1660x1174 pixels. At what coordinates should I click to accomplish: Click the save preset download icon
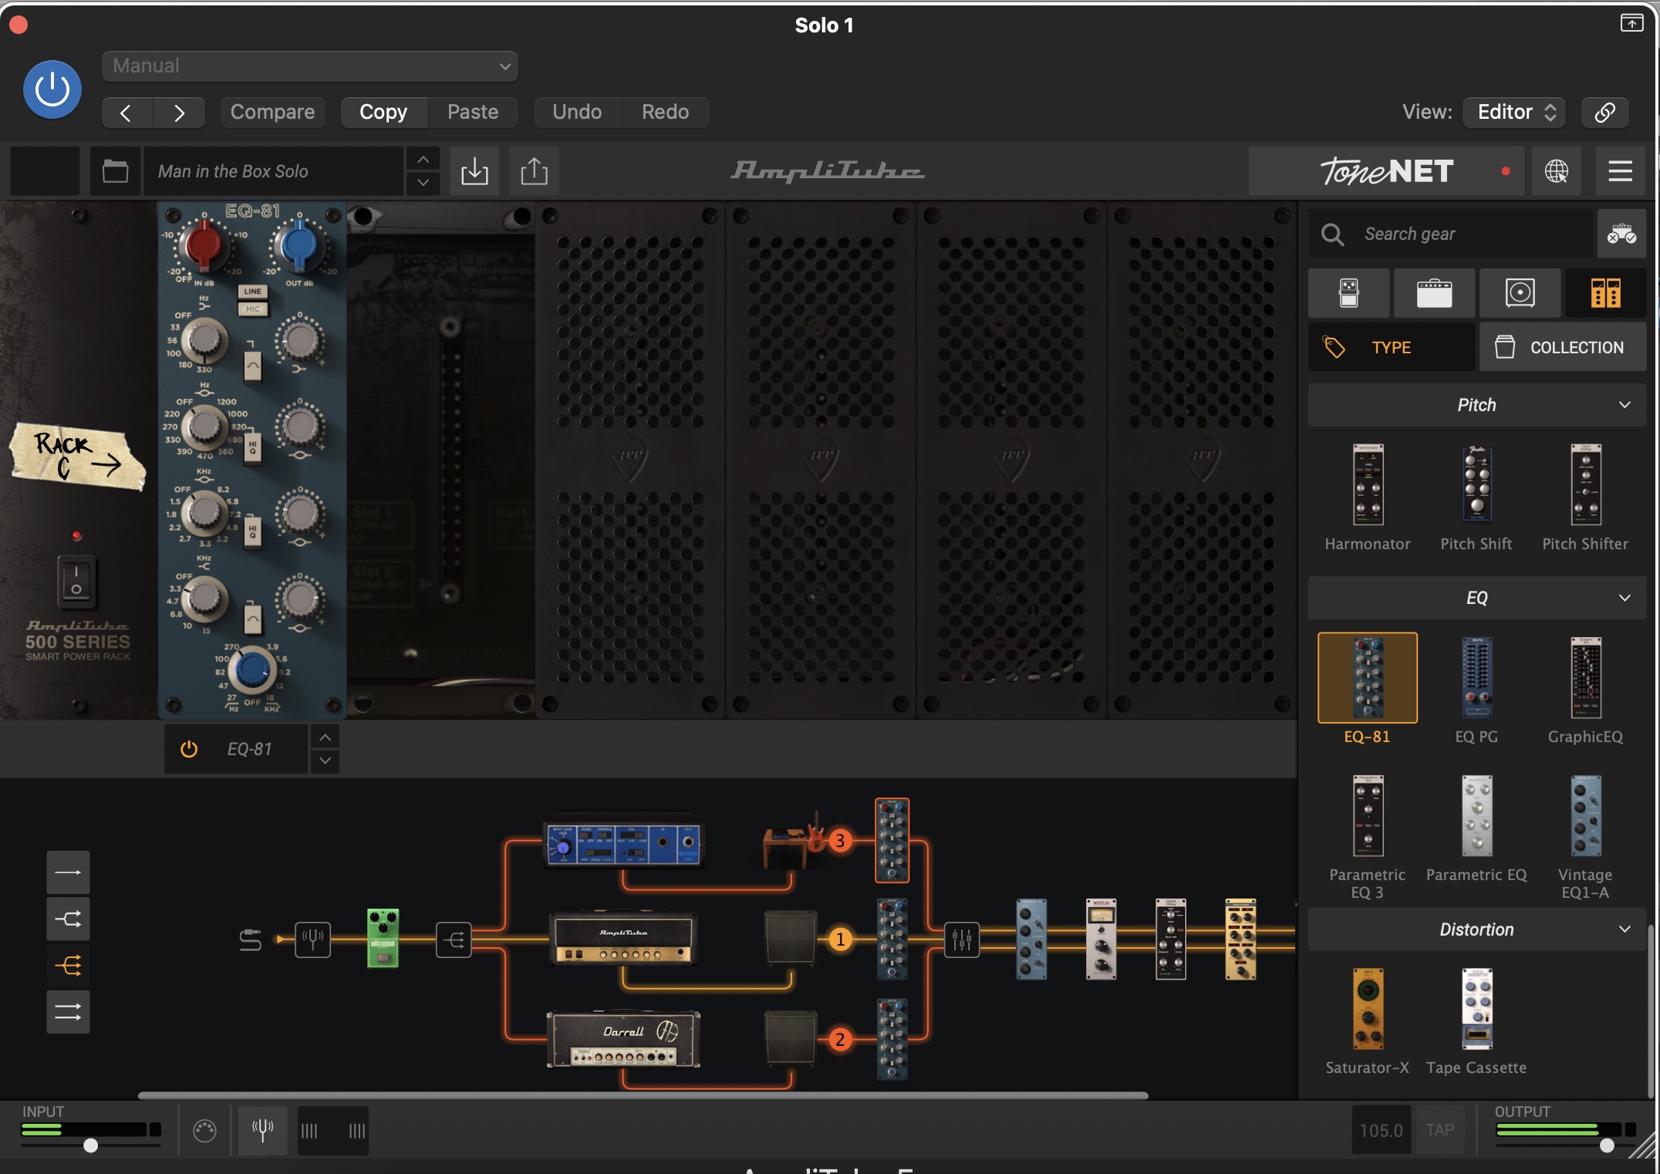pos(474,171)
